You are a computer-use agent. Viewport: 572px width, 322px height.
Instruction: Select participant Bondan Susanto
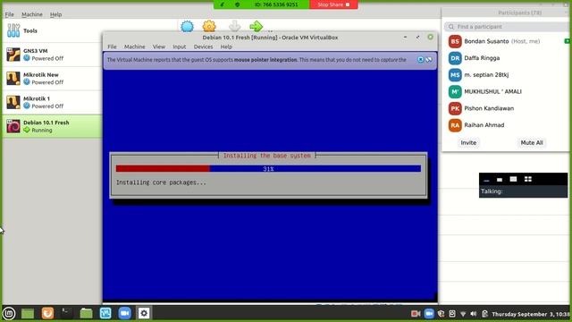[507, 41]
